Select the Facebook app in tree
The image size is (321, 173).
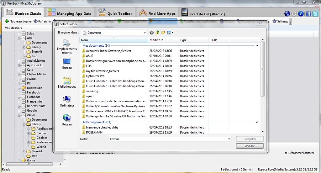pos(33,92)
